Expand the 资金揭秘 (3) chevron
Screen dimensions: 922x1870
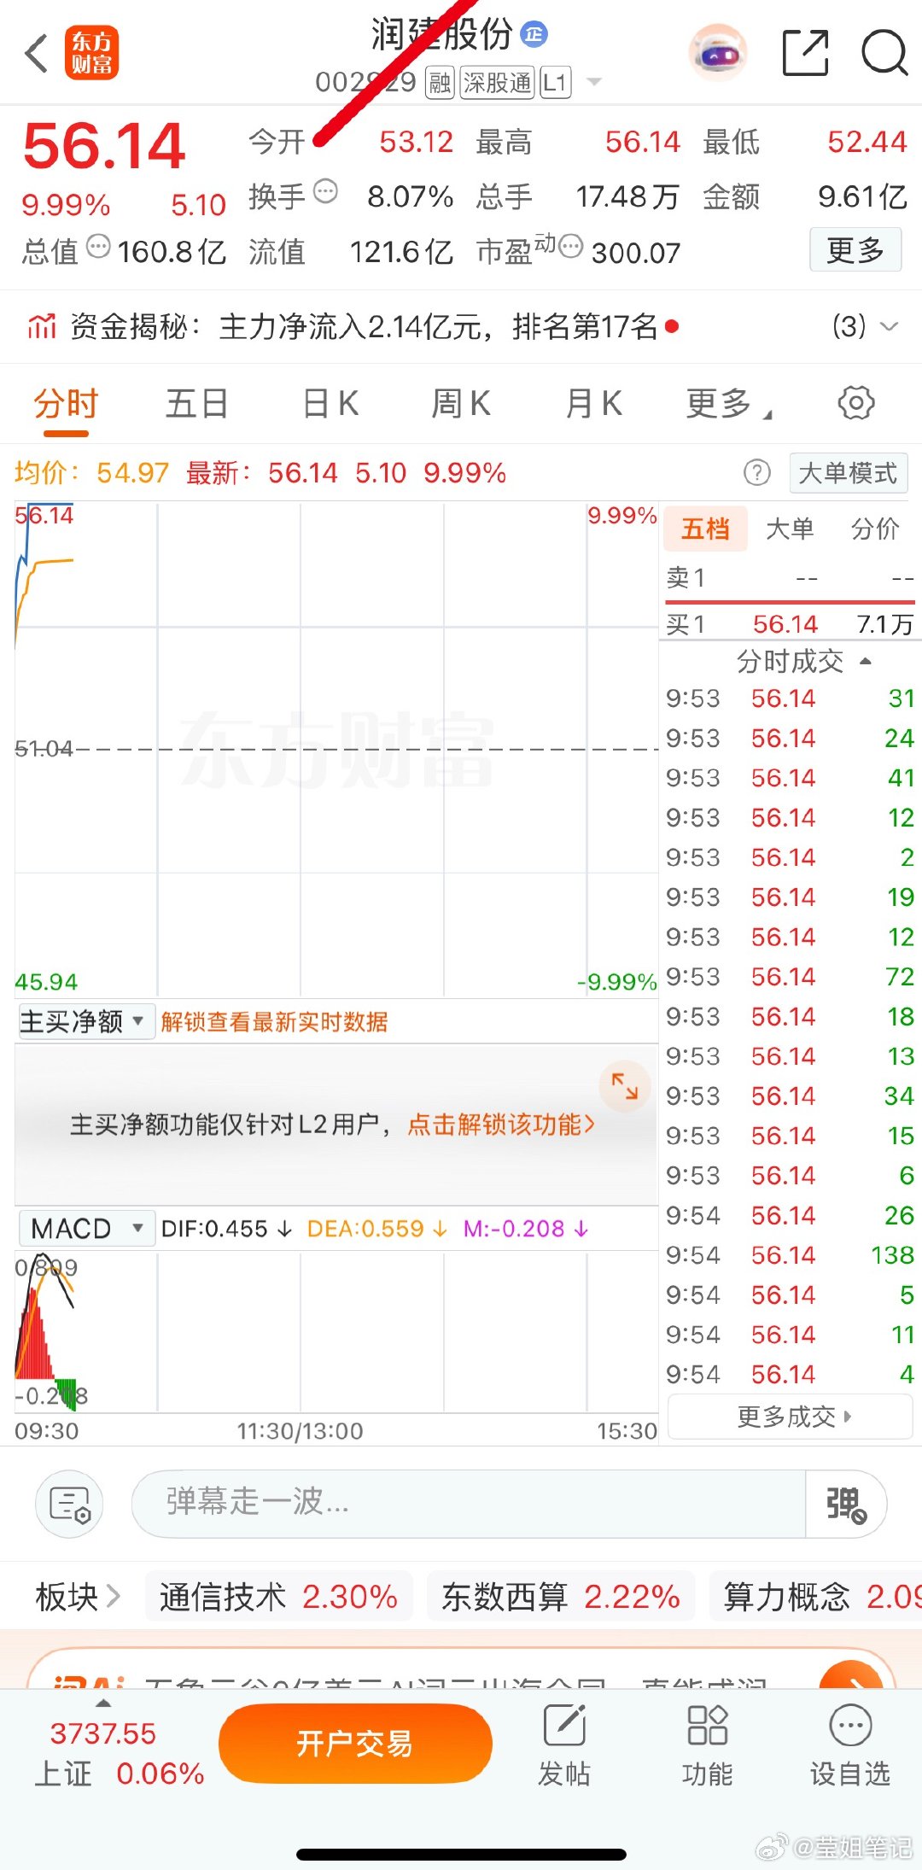889,326
